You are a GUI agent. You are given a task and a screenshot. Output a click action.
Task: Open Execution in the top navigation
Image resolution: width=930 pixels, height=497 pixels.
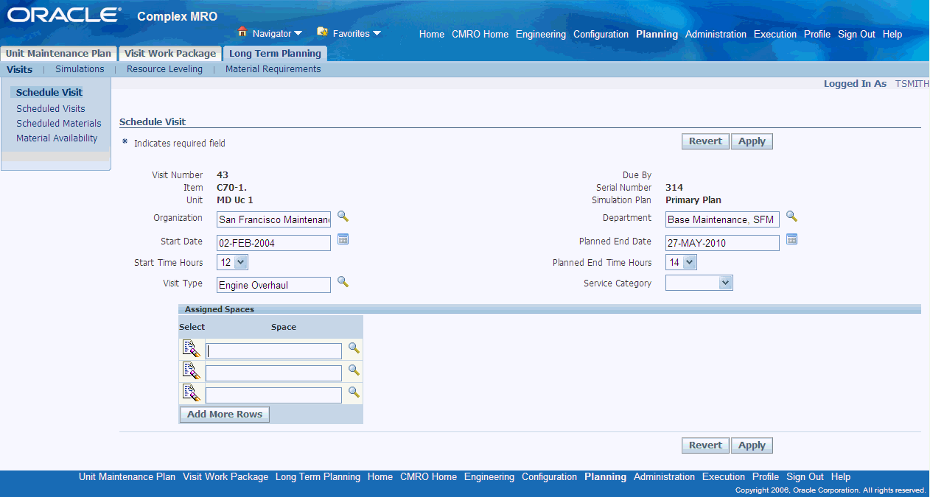pyautogui.click(x=775, y=34)
